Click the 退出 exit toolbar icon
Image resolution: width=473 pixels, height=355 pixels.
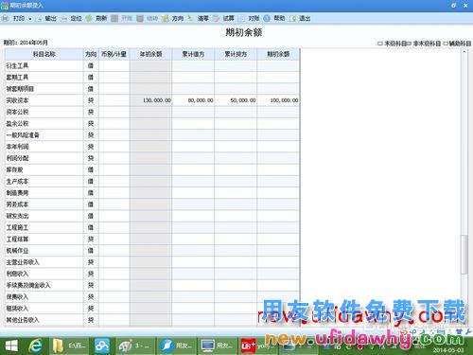(292, 19)
